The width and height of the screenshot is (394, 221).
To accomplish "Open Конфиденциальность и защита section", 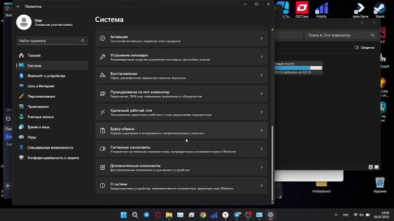I will pyautogui.click(x=52, y=158).
